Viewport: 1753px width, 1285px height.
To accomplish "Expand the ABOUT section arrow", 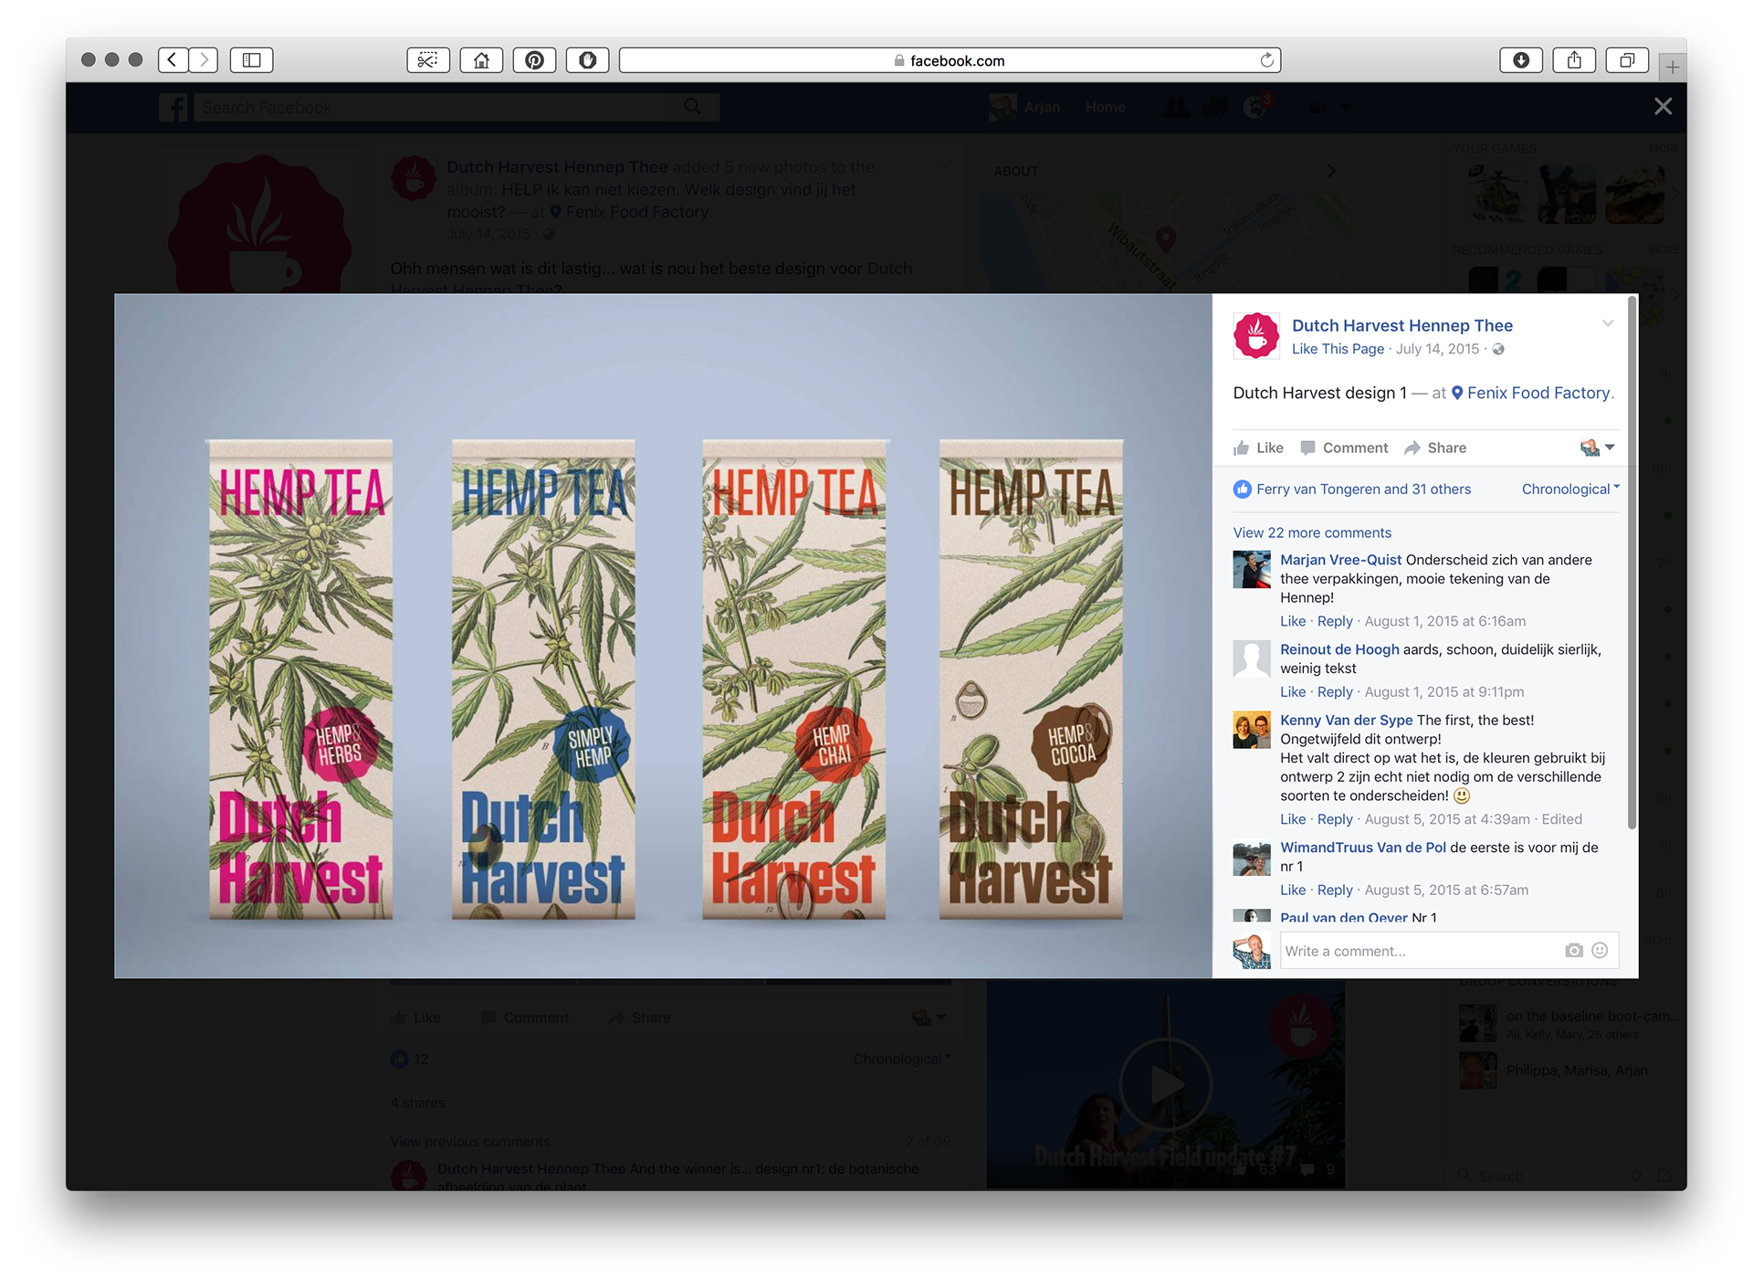I will pos(1331,171).
